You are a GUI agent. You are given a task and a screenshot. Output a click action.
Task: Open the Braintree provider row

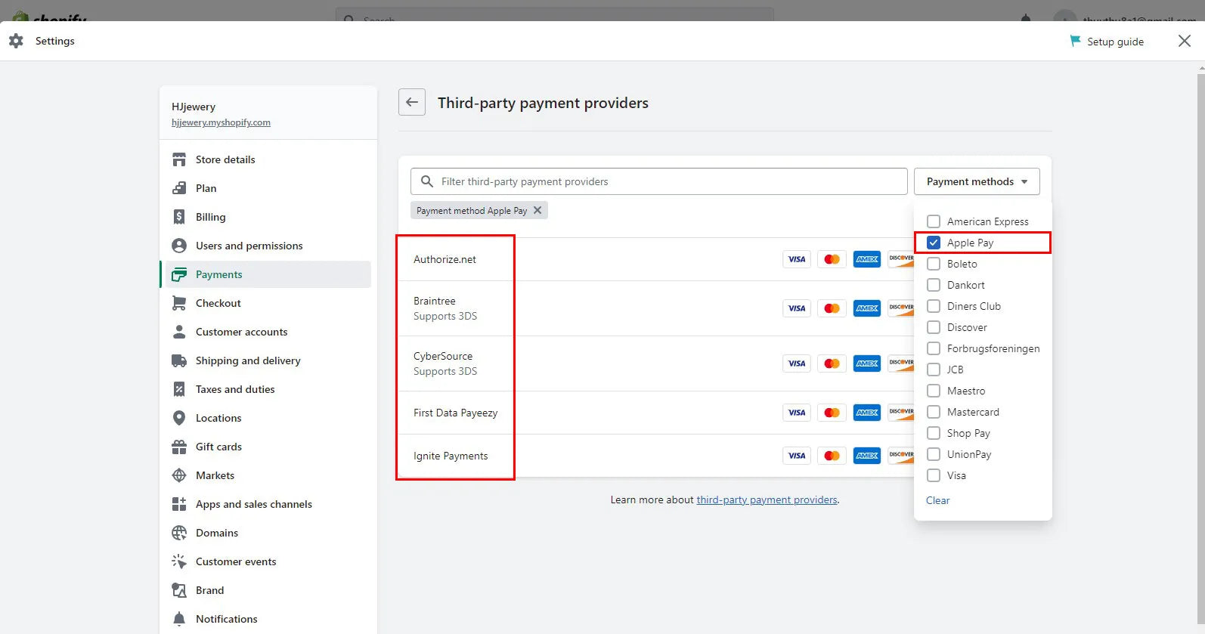tap(445, 308)
